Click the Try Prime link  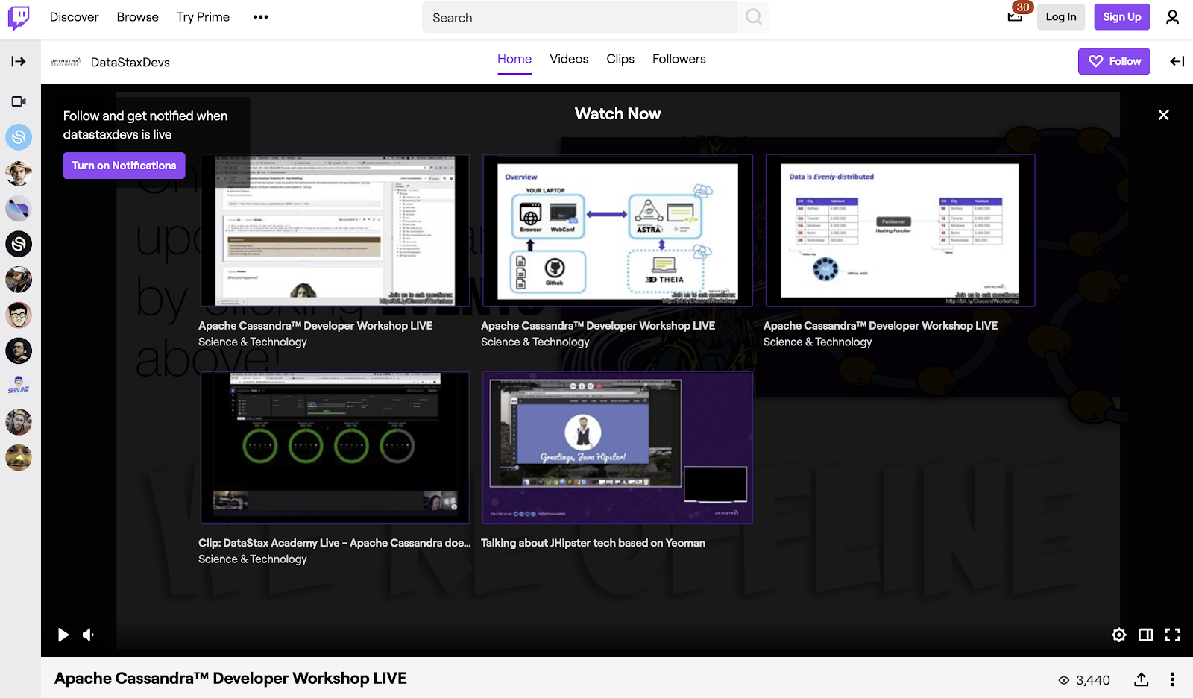203,17
